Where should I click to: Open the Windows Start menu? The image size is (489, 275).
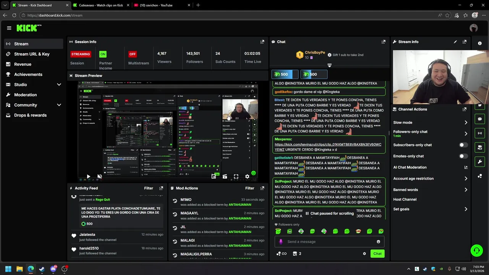(8, 269)
